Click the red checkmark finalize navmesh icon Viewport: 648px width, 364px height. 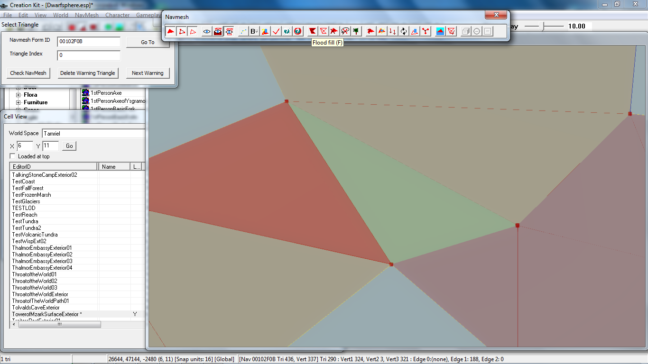click(x=276, y=31)
